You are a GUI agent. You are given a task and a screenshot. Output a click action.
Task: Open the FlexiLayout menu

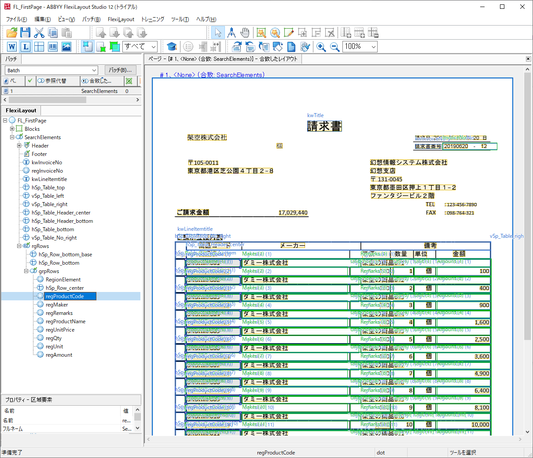coord(121,19)
